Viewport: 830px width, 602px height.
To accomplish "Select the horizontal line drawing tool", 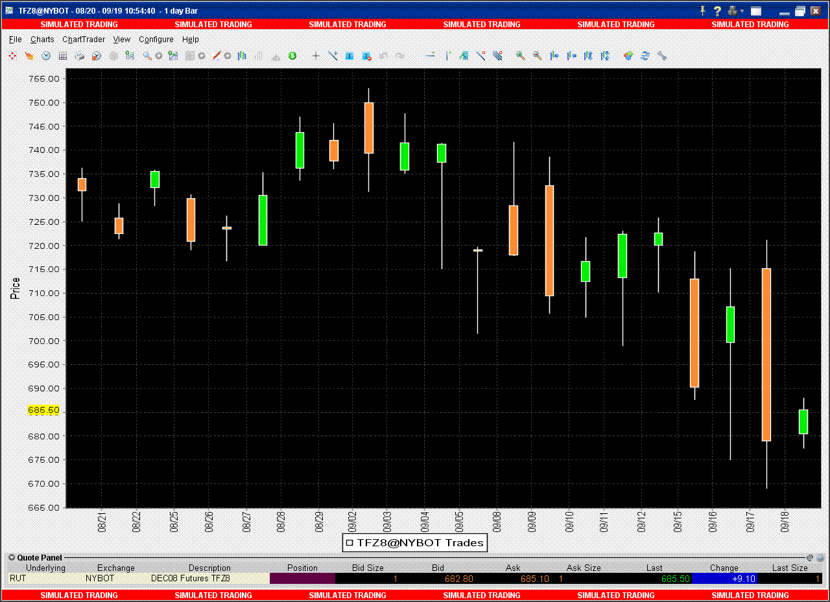I will point(430,56).
